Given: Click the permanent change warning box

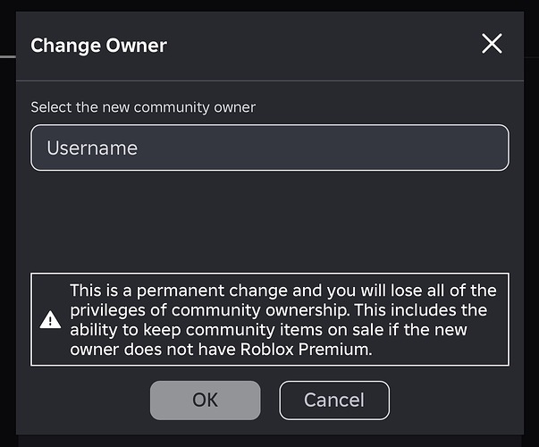Looking at the screenshot, I should (270, 319).
